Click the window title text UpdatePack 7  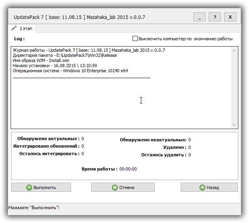[79, 17]
